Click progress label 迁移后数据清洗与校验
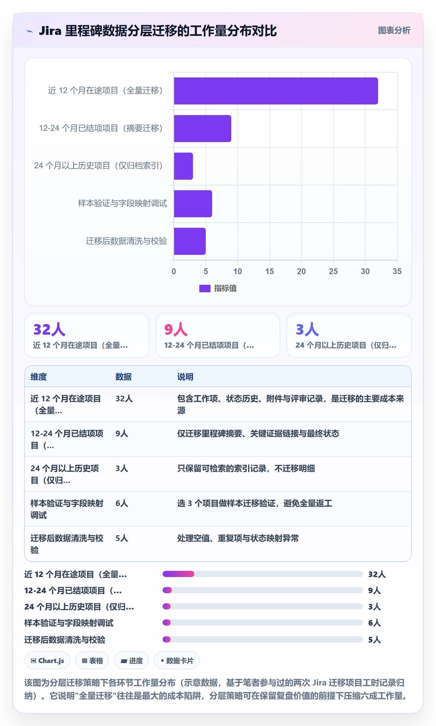 click(65, 640)
